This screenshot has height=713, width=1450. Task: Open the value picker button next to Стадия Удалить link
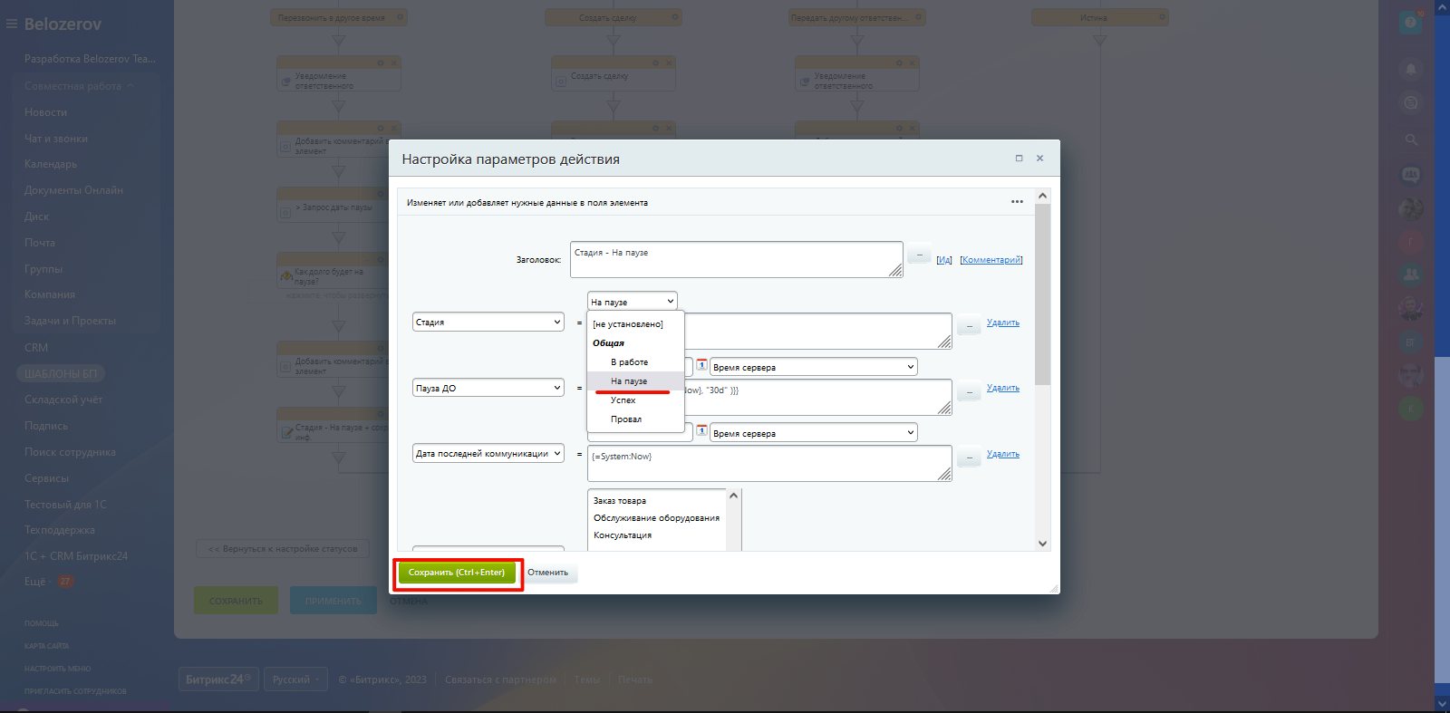(969, 325)
